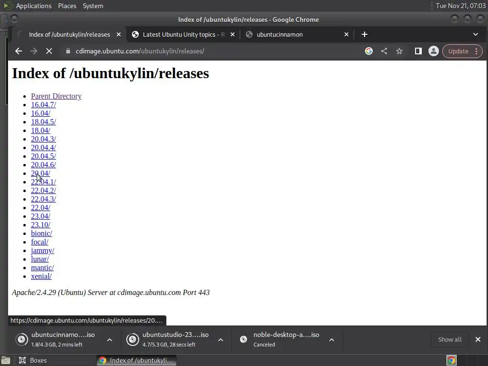Open the Places menu

(x=67, y=6)
